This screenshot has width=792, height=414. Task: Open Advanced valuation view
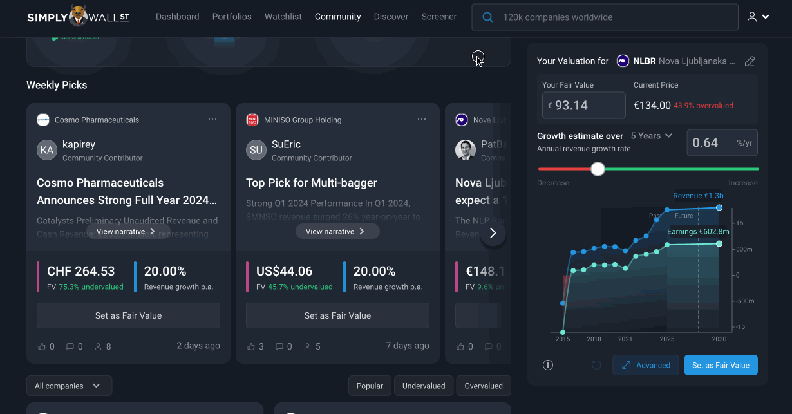click(x=646, y=365)
